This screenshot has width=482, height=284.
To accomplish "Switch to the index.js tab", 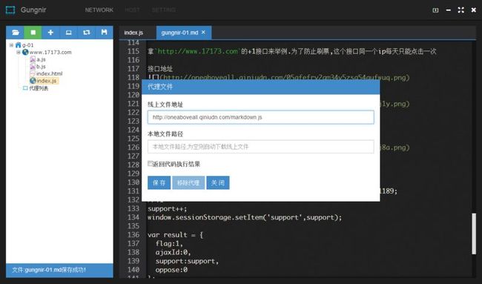I will click(x=133, y=33).
